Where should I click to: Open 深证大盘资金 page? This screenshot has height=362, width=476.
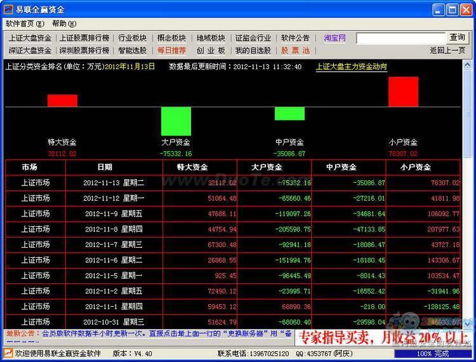tap(30, 50)
